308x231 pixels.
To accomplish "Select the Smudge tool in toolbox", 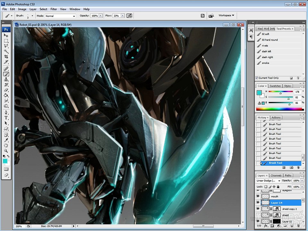I will [x=6, y=100].
